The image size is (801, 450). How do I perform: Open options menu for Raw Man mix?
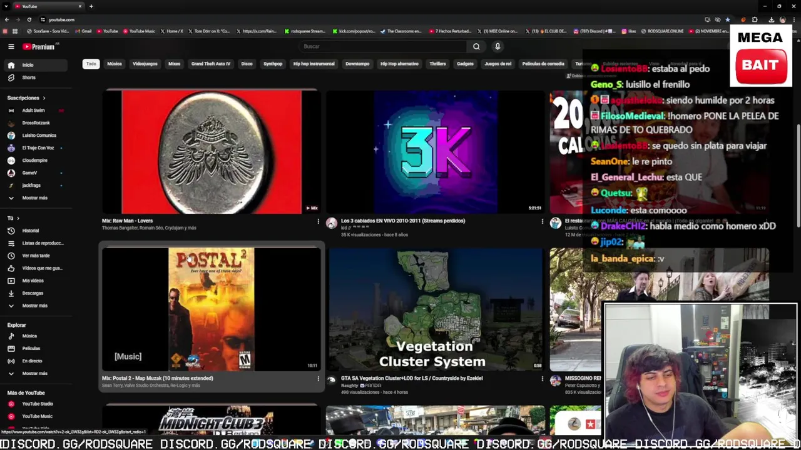click(x=318, y=221)
